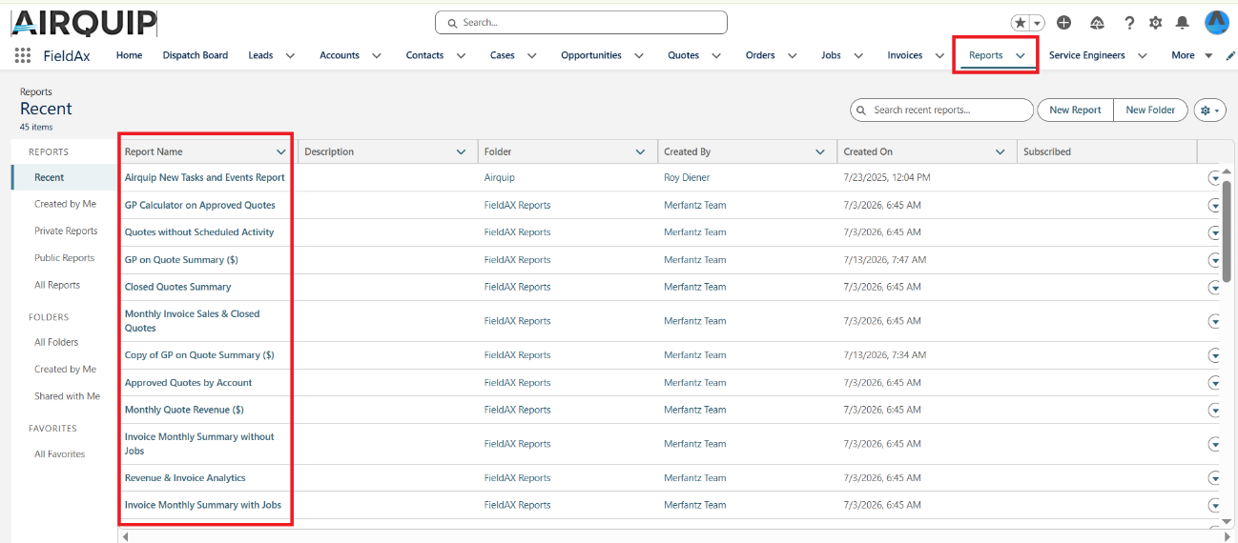Image resolution: width=1238 pixels, height=543 pixels.
Task: Open the row actions for Airquip New Tasks report
Action: coord(1215,178)
